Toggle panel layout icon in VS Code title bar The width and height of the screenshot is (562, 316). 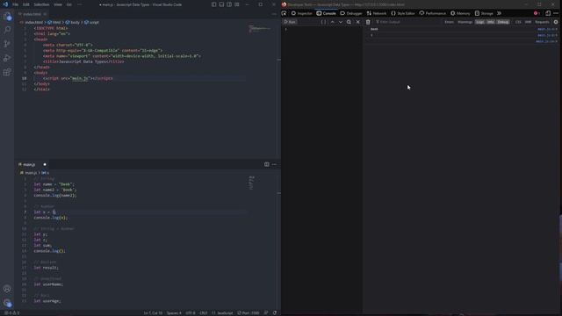pos(221,4)
